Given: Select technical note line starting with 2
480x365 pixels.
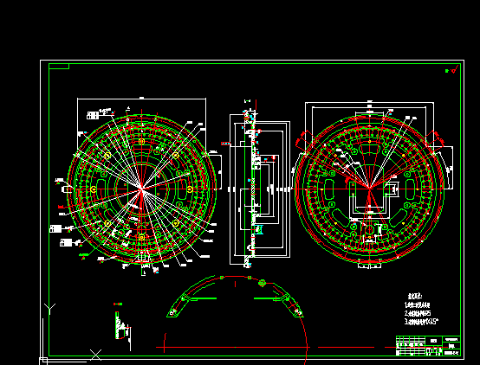Looking at the screenshot, I should (x=418, y=313).
